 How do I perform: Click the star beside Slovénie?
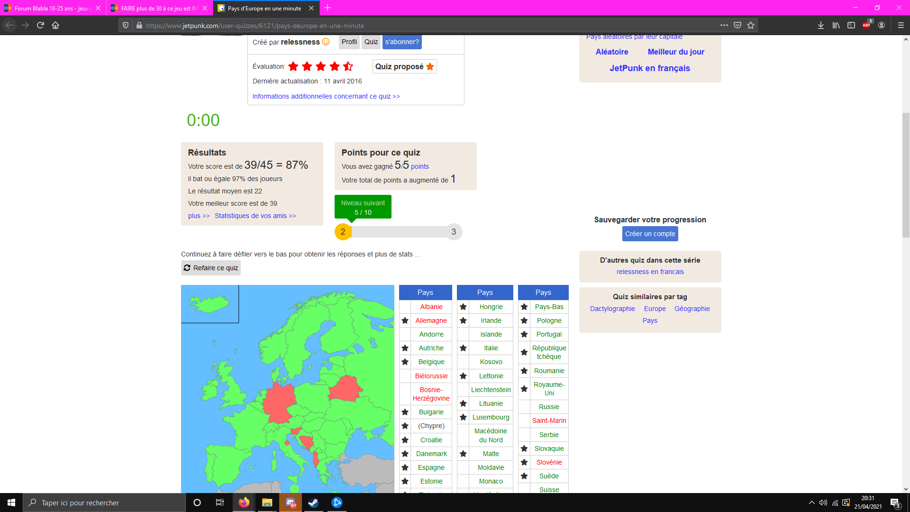click(x=524, y=462)
